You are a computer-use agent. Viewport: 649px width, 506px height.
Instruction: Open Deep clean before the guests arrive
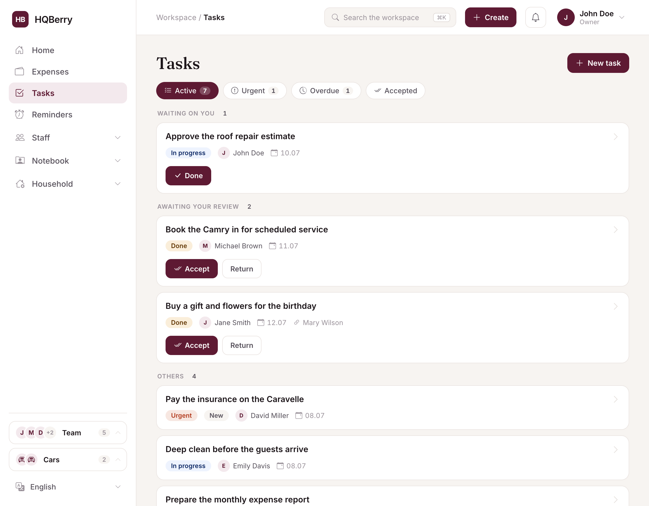coord(237,450)
